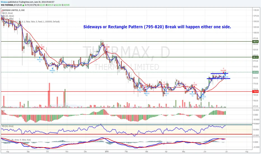Select the green horizontal line at 960.84

click(127, 41)
